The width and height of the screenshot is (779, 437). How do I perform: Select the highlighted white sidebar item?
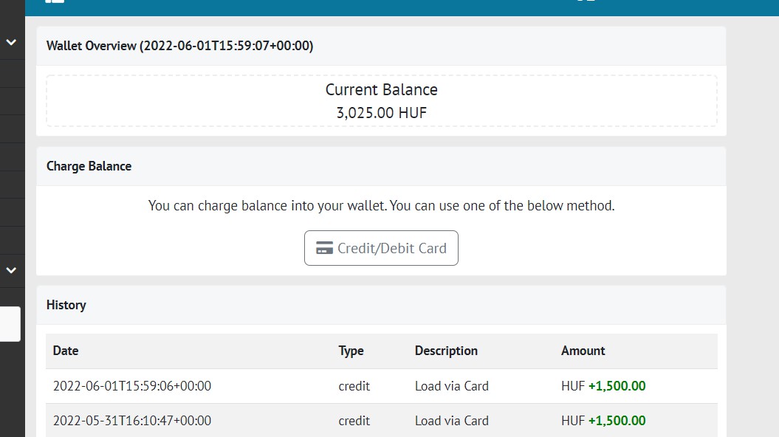point(10,324)
